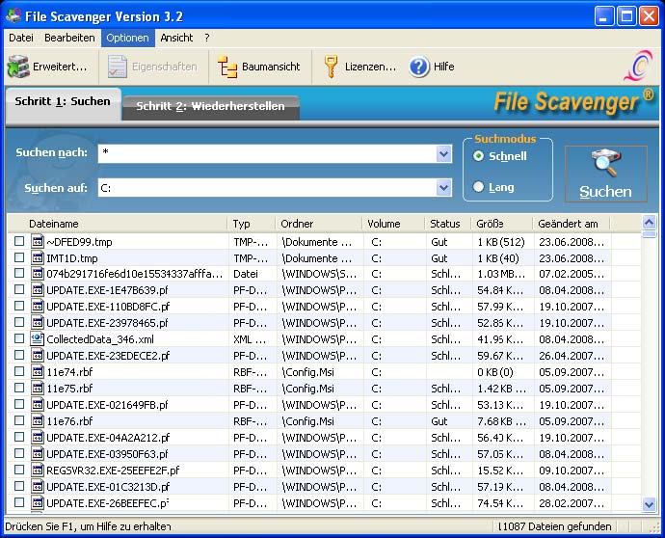Tick checkbox for CollectedData_346.xml
Image resolution: width=665 pixels, height=538 pixels.
click(19, 338)
